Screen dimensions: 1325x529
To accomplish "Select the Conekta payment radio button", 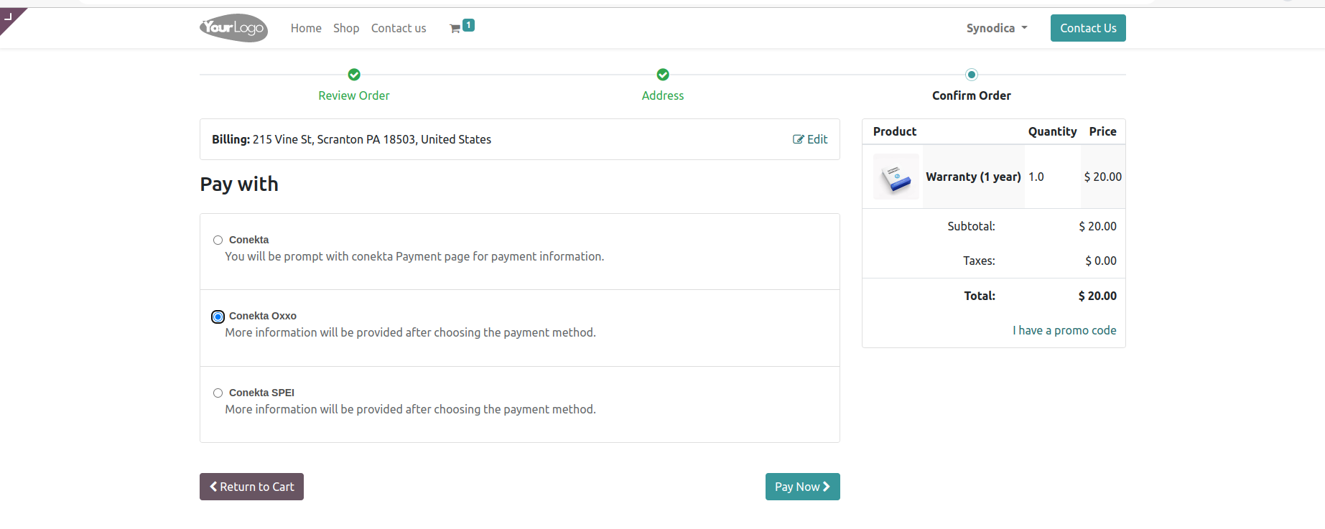I will pos(218,240).
